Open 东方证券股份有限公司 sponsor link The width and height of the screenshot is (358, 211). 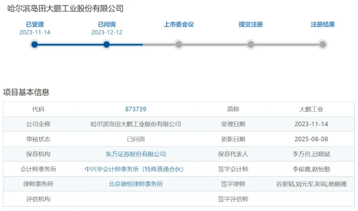click(135, 154)
